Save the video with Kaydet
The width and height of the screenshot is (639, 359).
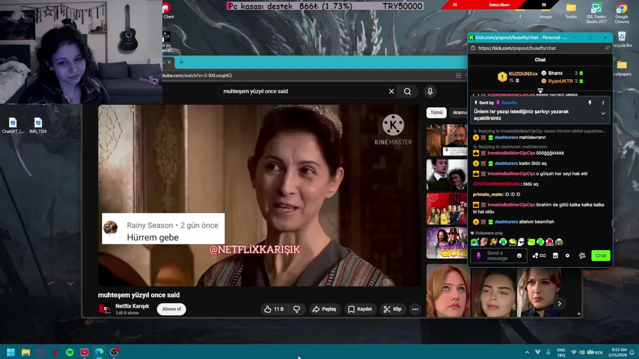tap(360, 309)
